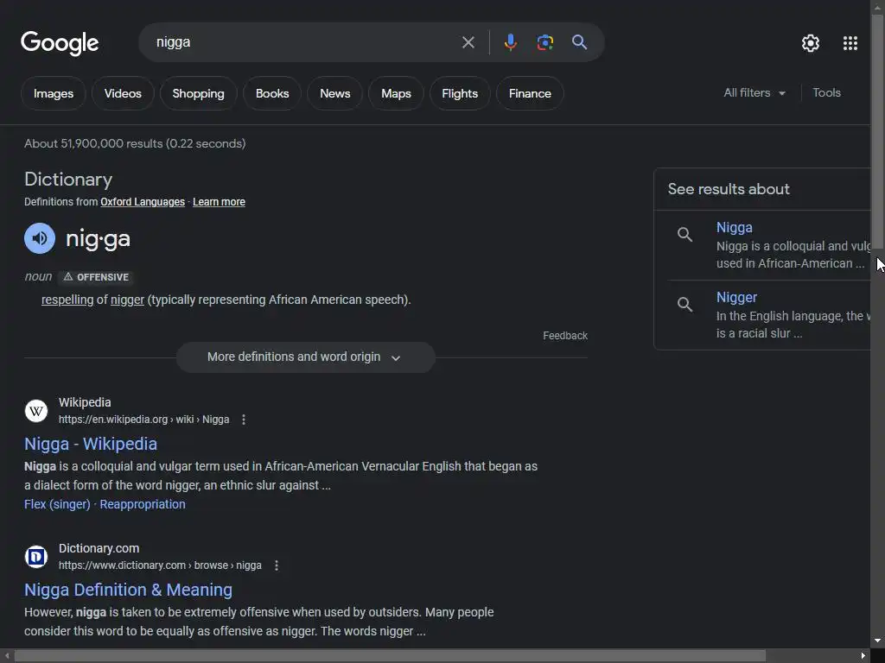The image size is (885, 663).
Task: Switch to the Books filter
Action: 272,93
